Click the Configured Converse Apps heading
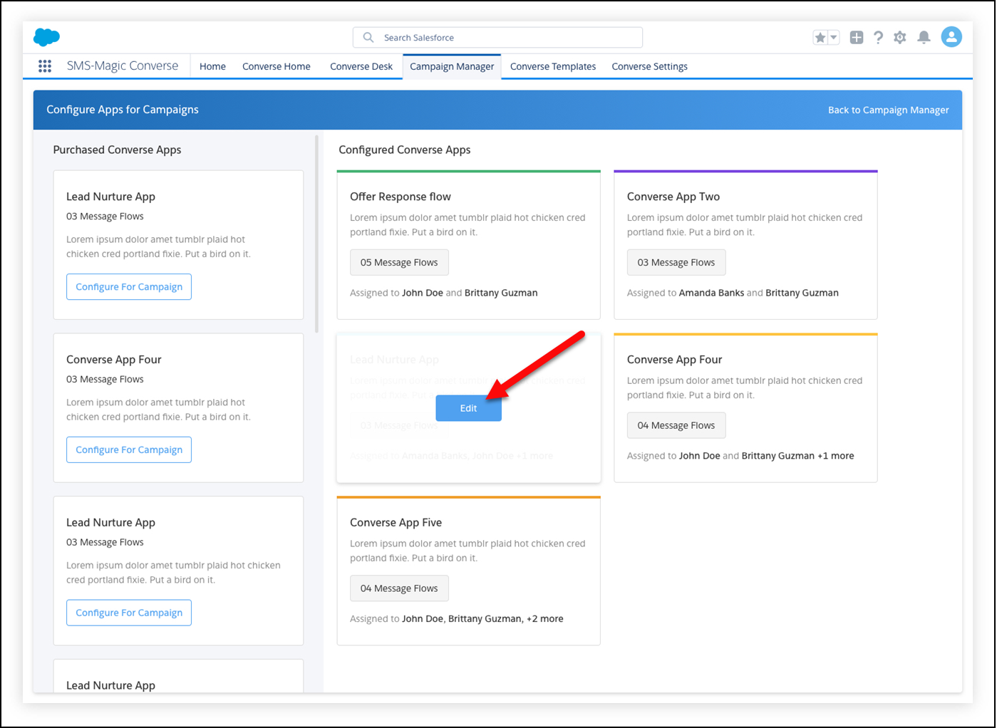This screenshot has width=997, height=728. [x=405, y=150]
